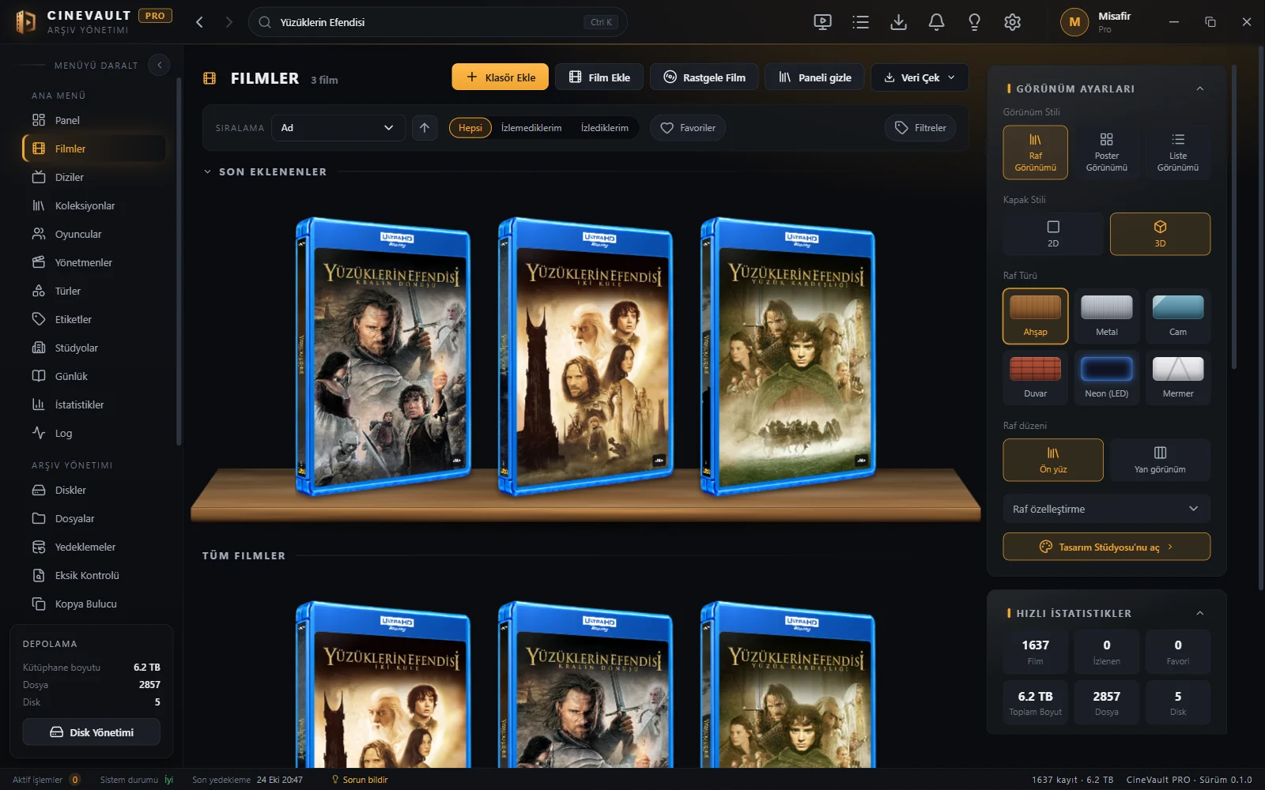The width and height of the screenshot is (1265, 790).
Task: Go back with the left arrow
Action: 199,22
